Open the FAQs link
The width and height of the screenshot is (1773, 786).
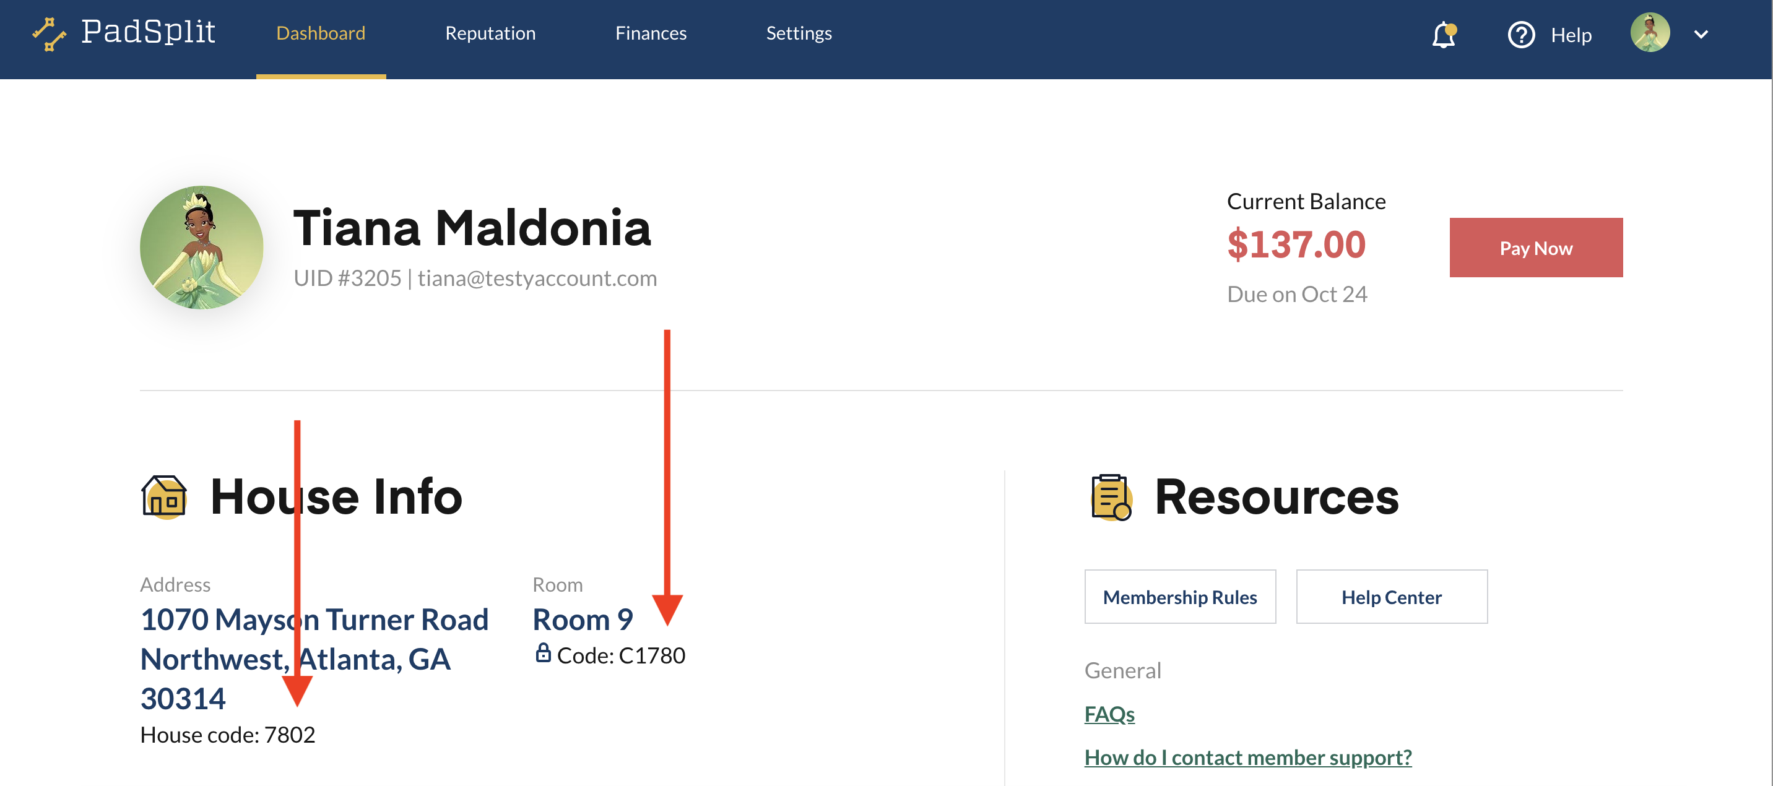click(x=1109, y=714)
